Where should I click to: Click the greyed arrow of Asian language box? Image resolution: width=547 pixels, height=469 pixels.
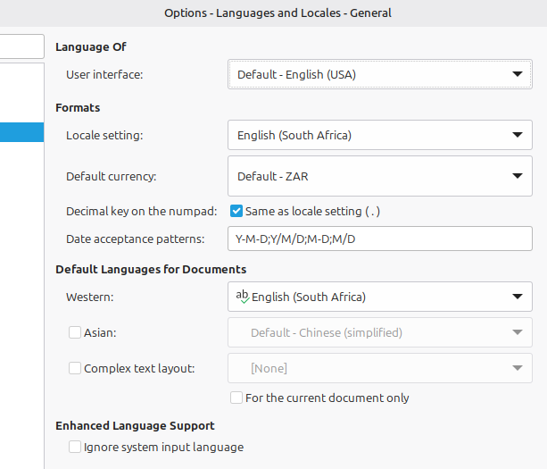coord(517,332)
